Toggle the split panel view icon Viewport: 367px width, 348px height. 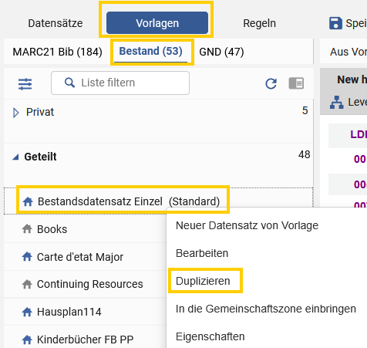click(x=296, y=83)
